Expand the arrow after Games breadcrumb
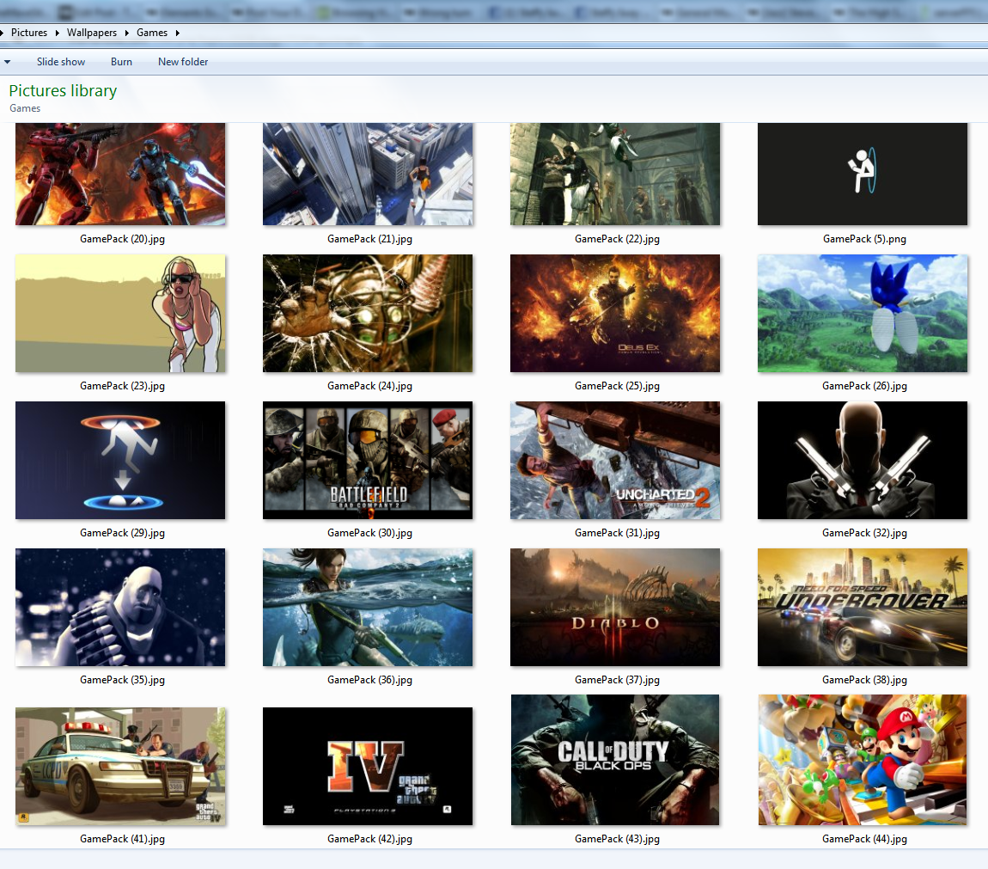 coord(178,33)
